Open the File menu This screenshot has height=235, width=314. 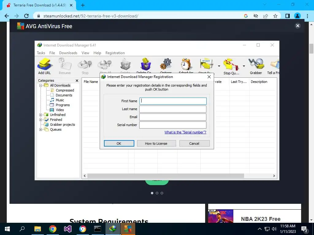[52, 53]
